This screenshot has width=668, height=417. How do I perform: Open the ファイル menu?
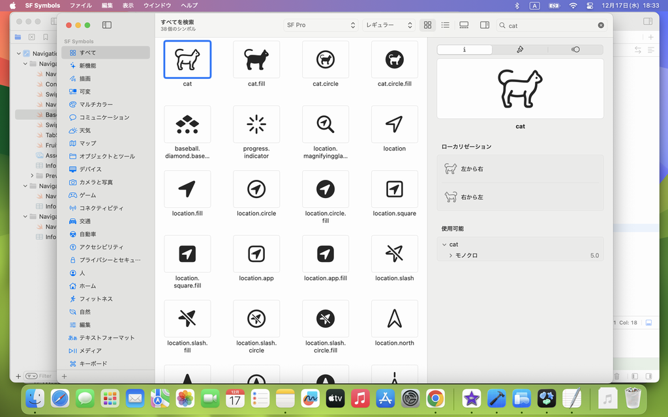pos(81,5)
